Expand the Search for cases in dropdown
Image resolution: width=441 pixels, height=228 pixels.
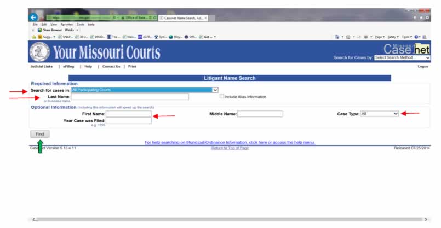[x=145, y=90]
